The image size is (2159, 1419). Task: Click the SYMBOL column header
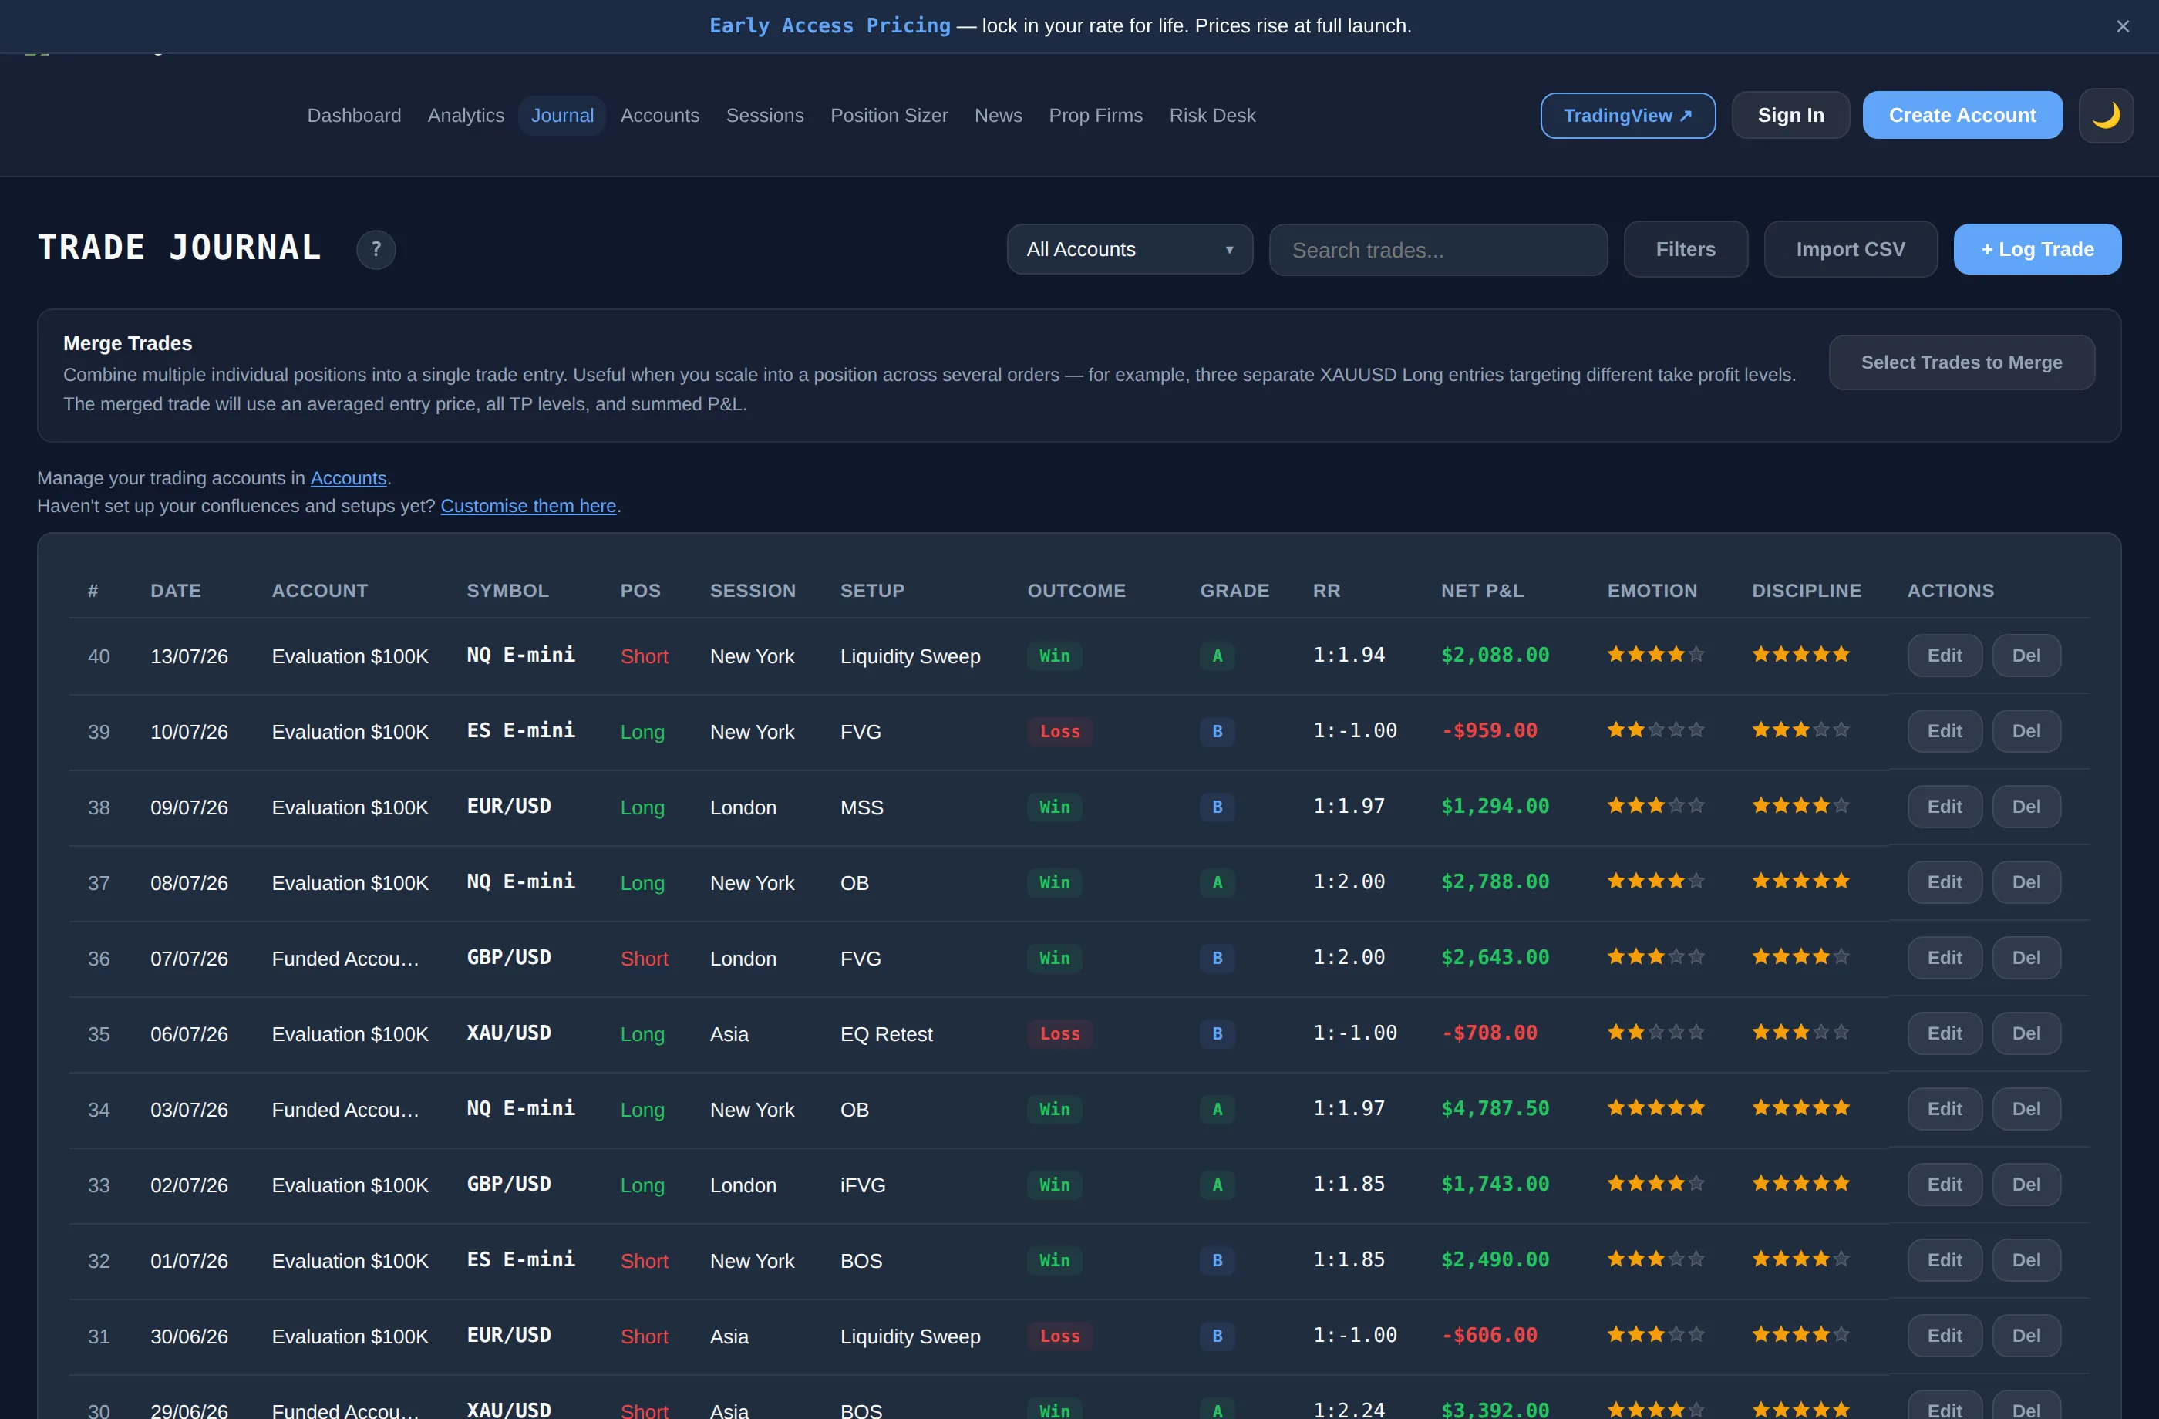[x=507, y=591]
